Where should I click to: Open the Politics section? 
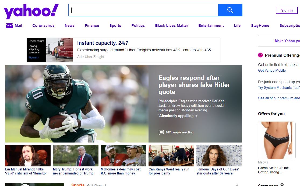pos(138,25)
